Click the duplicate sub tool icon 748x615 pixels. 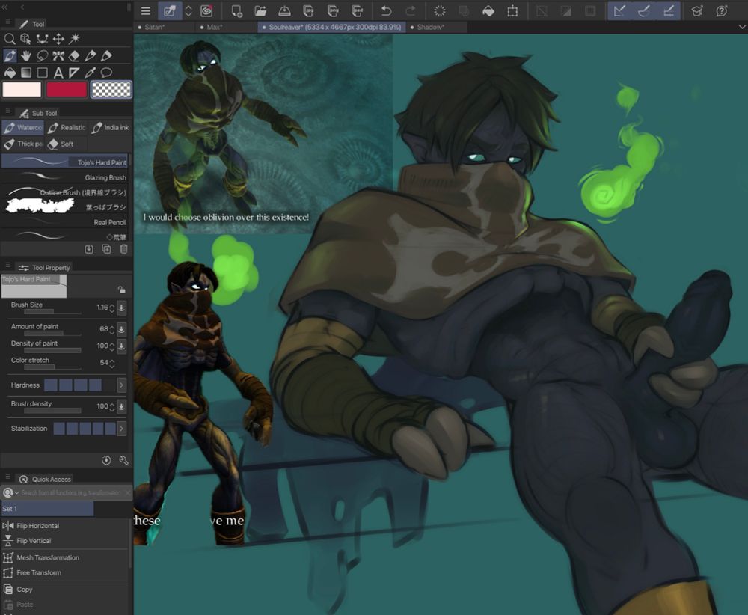(x=106, y=249)
